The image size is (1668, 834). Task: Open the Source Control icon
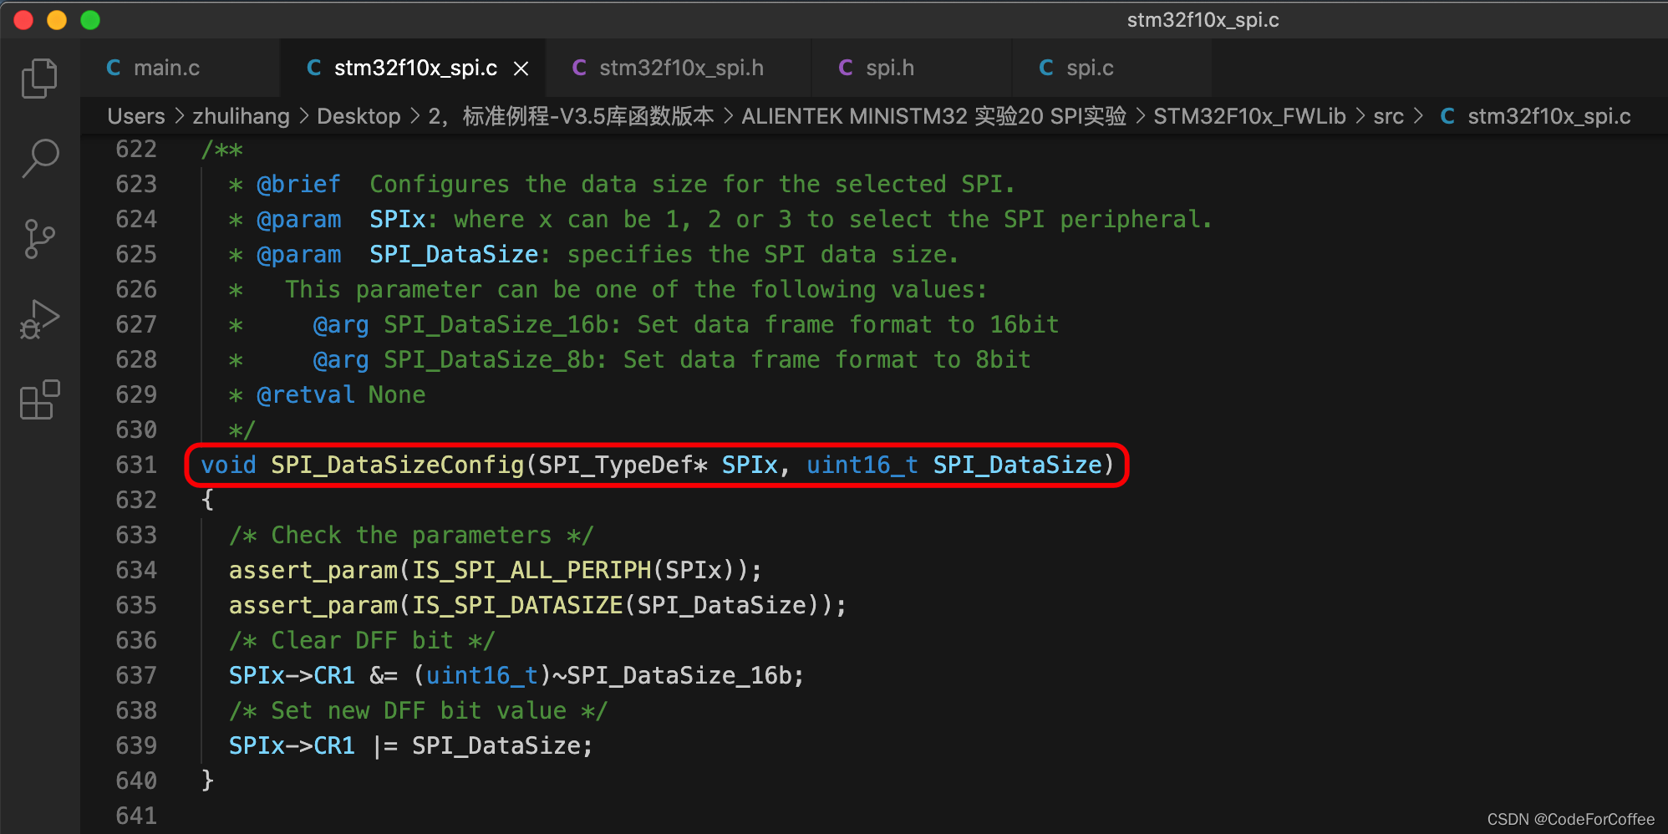coord(39,239)
